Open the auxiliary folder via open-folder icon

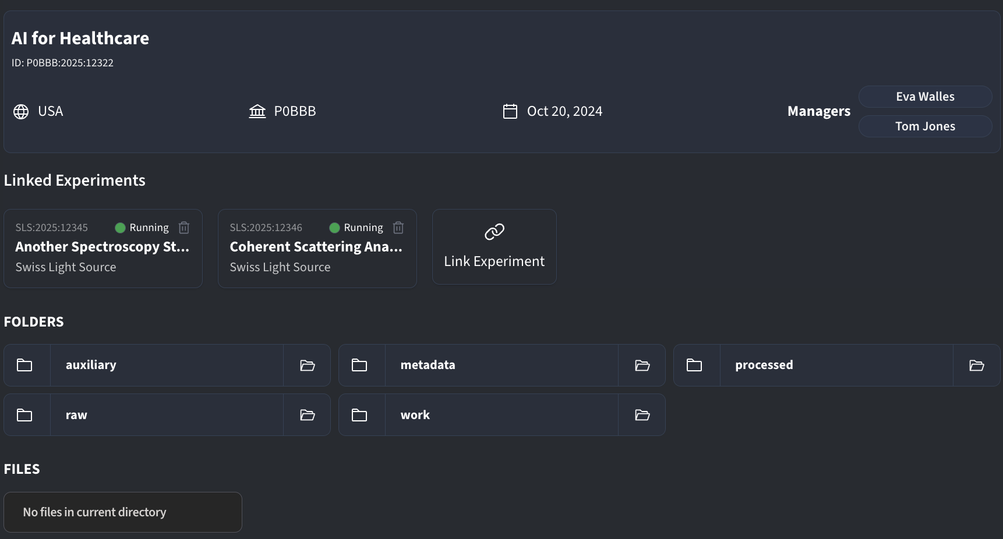click(x=307, y=366)
